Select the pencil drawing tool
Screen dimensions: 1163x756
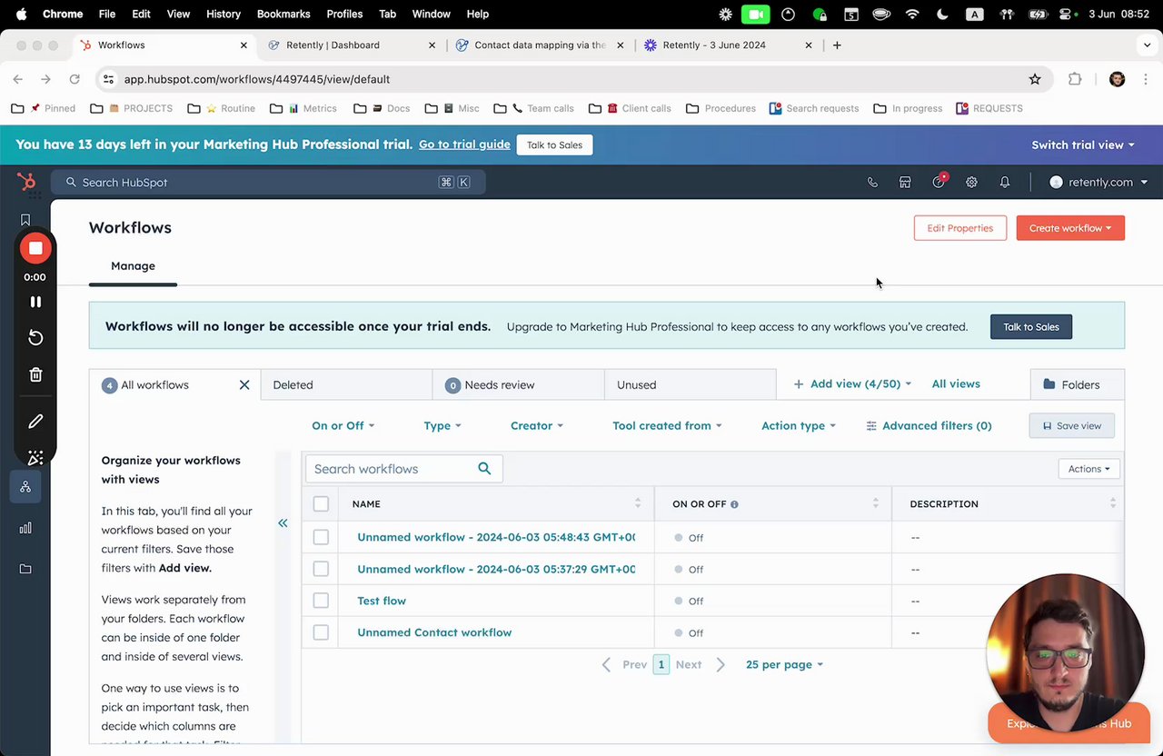35,422
